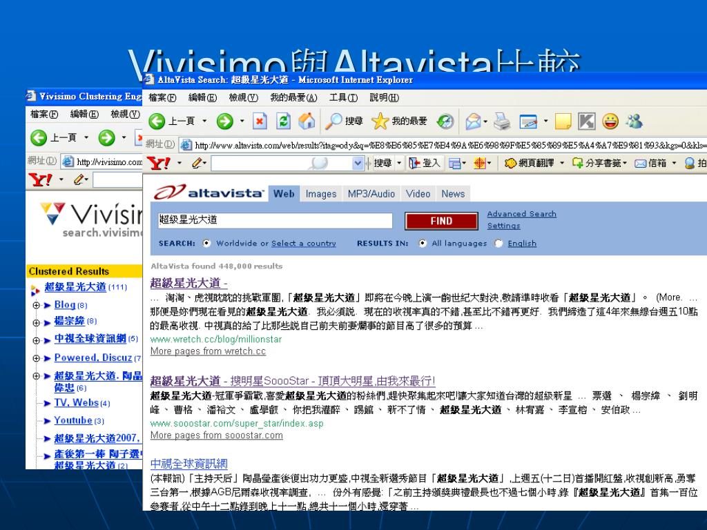Open the 檔案(F) menu in AltaVista window
This screenshot has height=530, width=707.
pyautogui.click(x=162, y=98)
